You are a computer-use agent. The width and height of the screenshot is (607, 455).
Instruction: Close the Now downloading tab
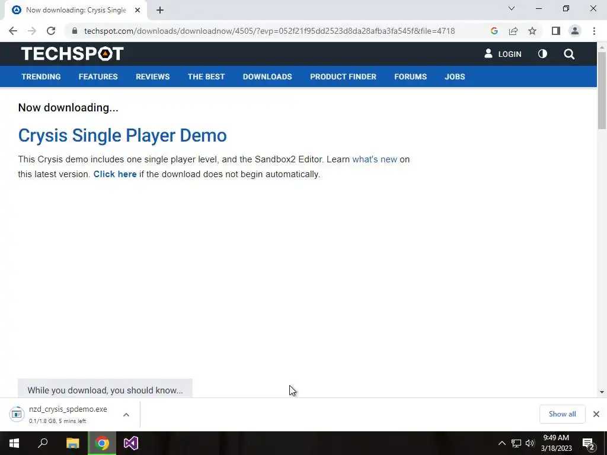[x=138, y=11]
